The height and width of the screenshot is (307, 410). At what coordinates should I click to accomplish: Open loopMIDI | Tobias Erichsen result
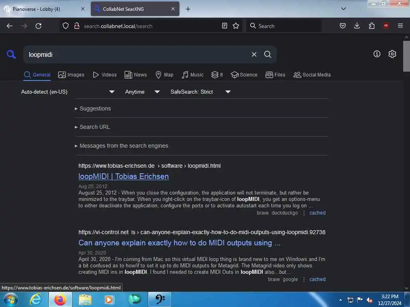[x=123, y=177]
